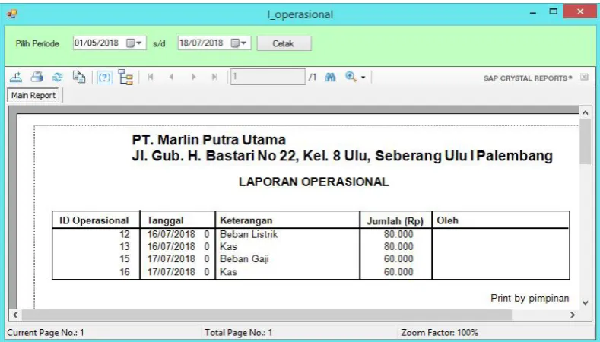
Task: Open the zoom level dropdown arrow
Action: click(363, 78)
